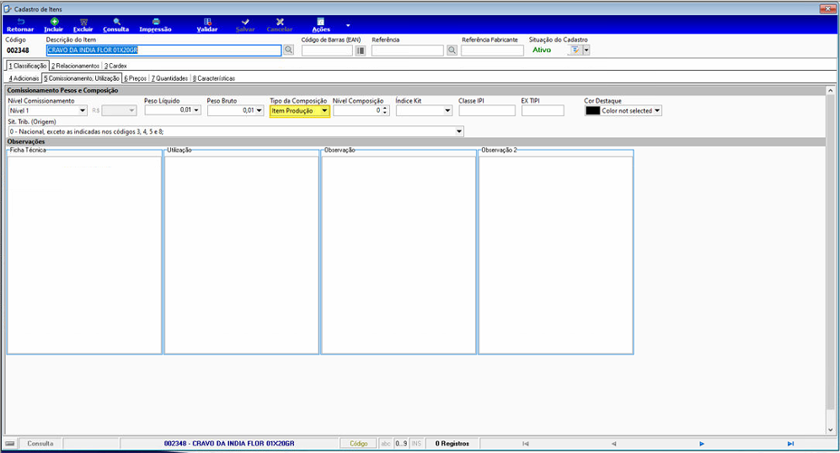Close the Cadastro de Itens window
Image resolution: width=840 pixels, height=453 pixels.
click(827, 8)
